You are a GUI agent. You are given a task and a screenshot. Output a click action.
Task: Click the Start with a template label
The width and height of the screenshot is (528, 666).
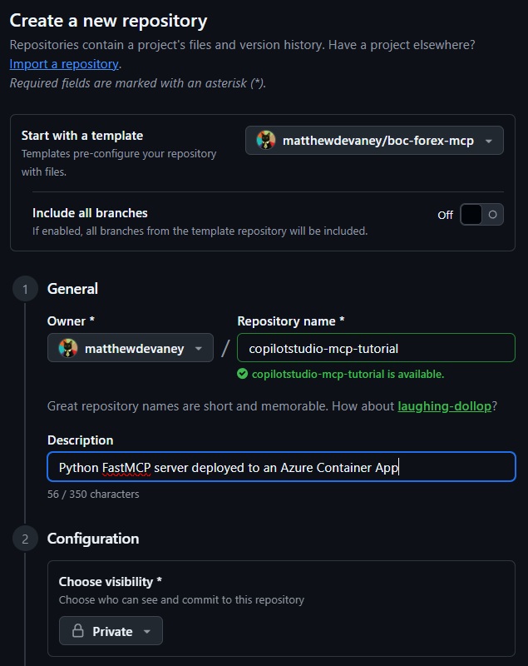(x=82, y=136)
